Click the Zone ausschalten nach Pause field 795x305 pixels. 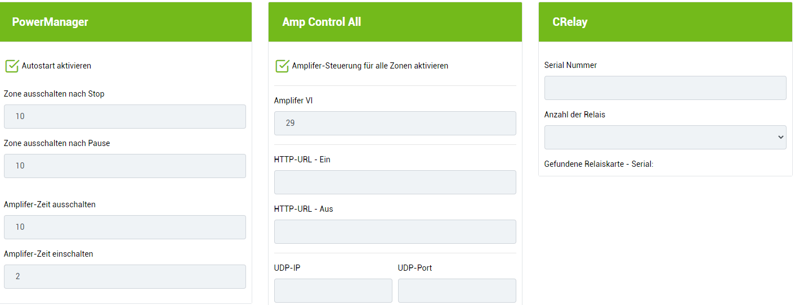[x=124, y=166]
